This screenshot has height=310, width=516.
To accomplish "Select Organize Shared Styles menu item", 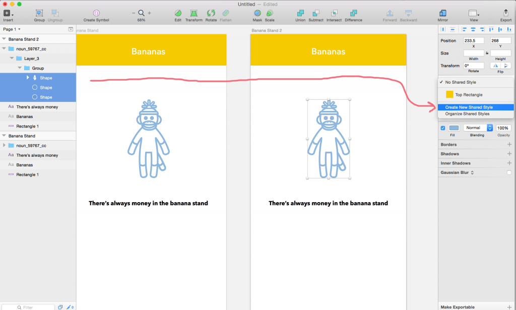I will click(x=467, y=114).
